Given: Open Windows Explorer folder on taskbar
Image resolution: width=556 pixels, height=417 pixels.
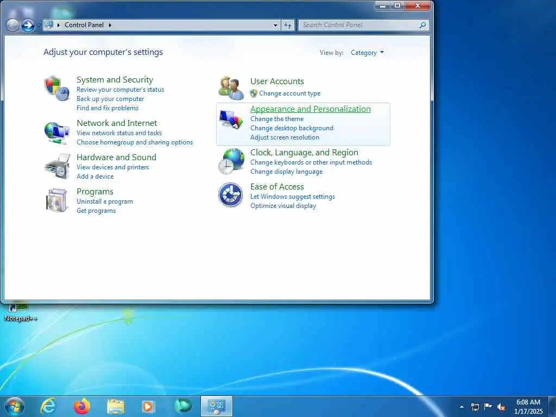Looking at the screenshot, I should coord(116,407).
